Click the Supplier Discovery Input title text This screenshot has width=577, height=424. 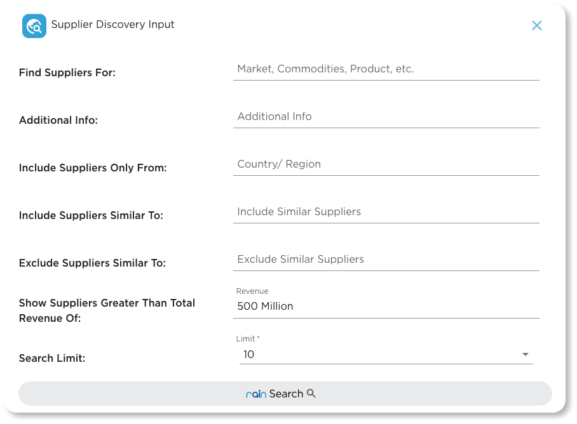pos(113,25)
